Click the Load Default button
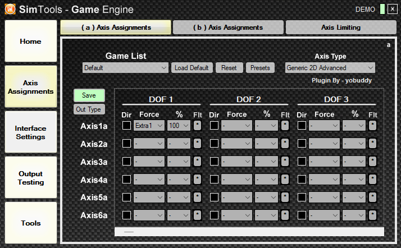Screen dimensions: 401x248 tap(192, 68)
